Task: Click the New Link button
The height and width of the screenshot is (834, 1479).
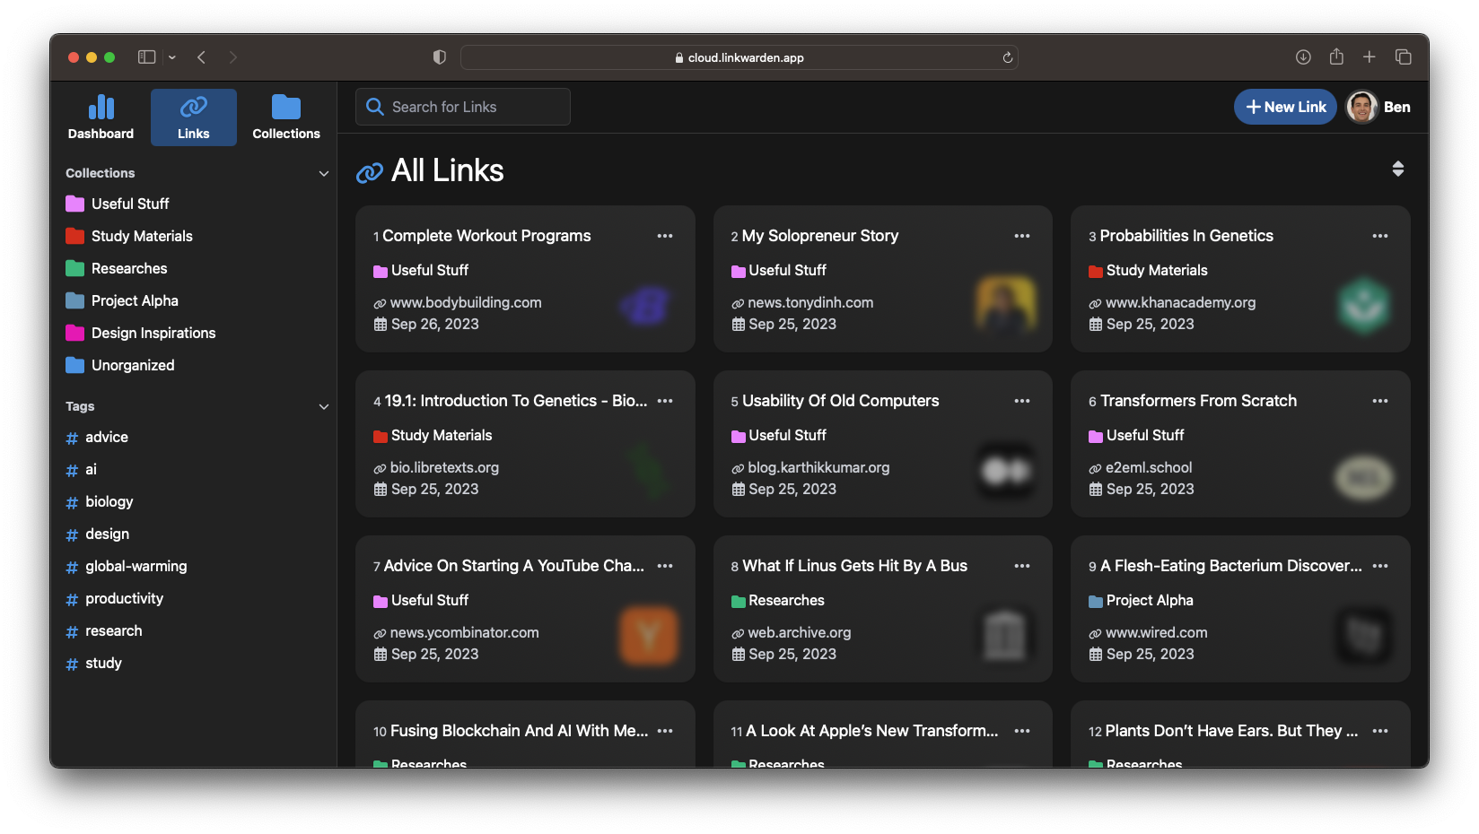Action: point(1285,107)
